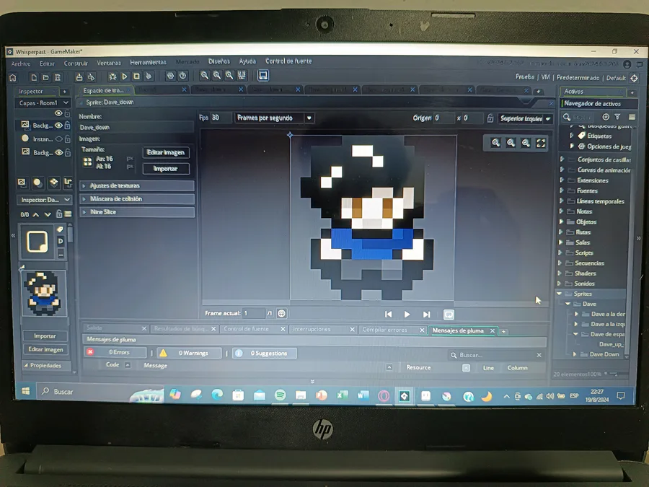Click Importar button in the left Inspector
This screenshot has width=649, height=487.
pyautogui.click(x=45, y=335)
